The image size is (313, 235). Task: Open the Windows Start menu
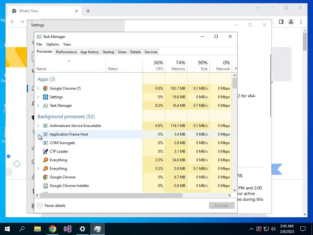pos(7,229)
